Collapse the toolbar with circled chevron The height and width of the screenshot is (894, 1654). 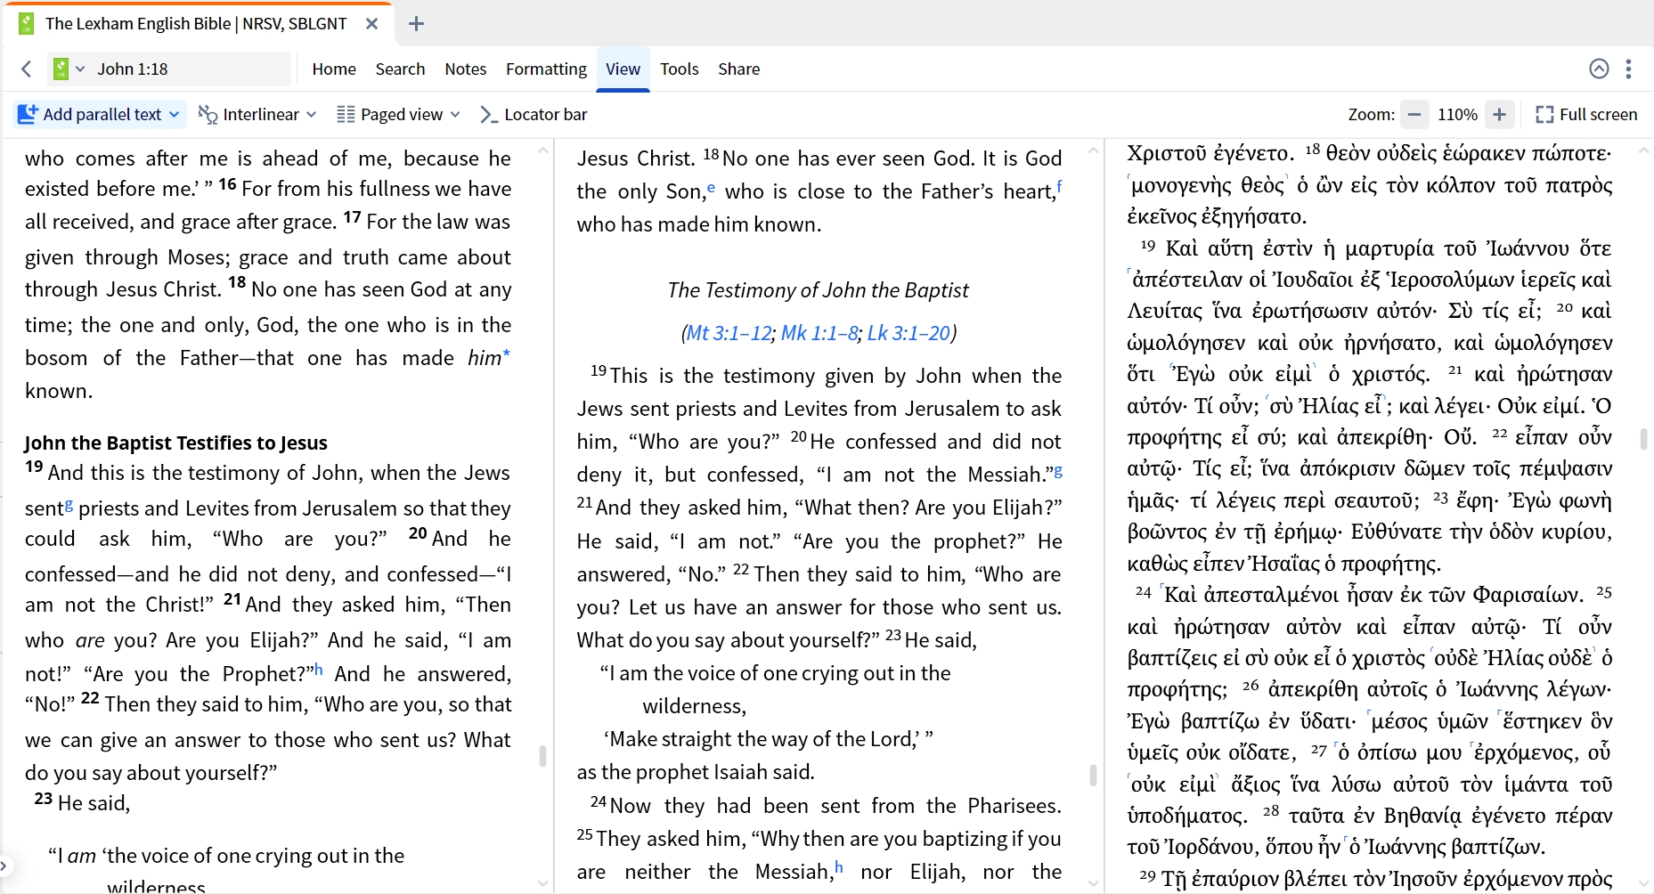(1599, 69)
